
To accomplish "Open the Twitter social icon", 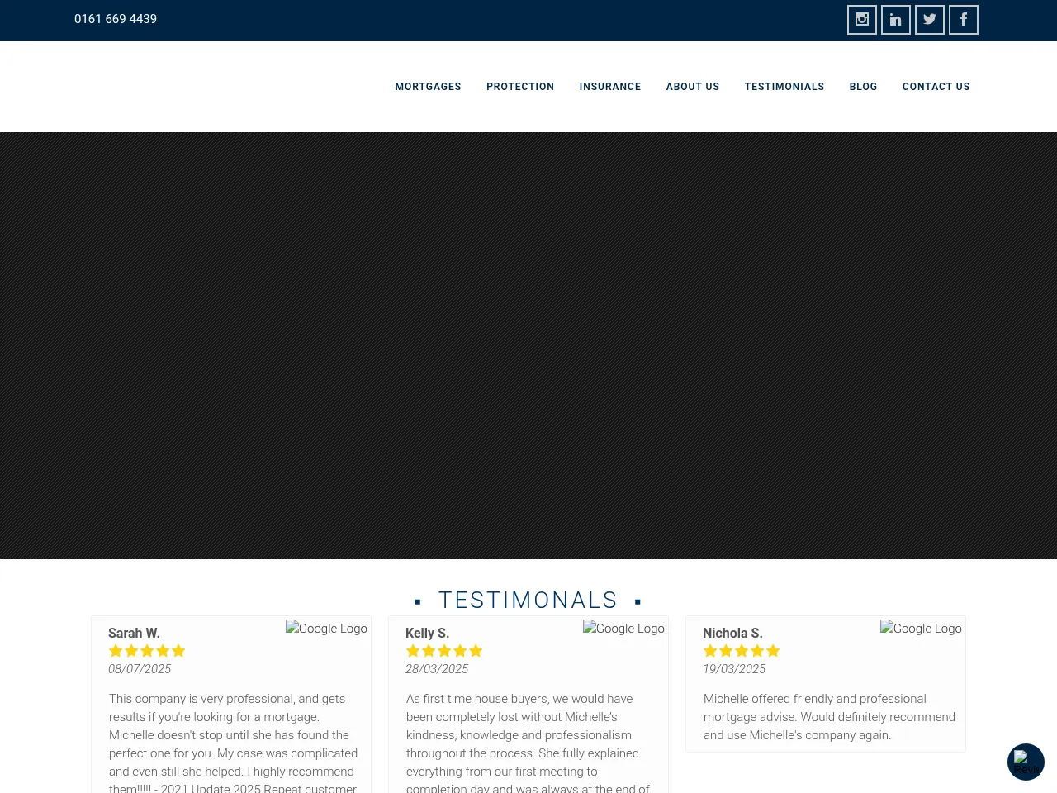I will click(930, 20).
